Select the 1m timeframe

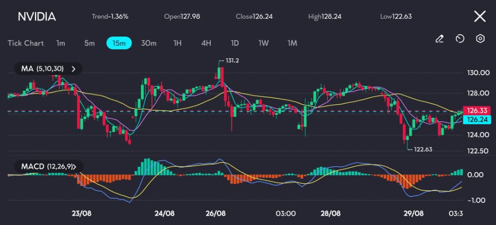61,43
